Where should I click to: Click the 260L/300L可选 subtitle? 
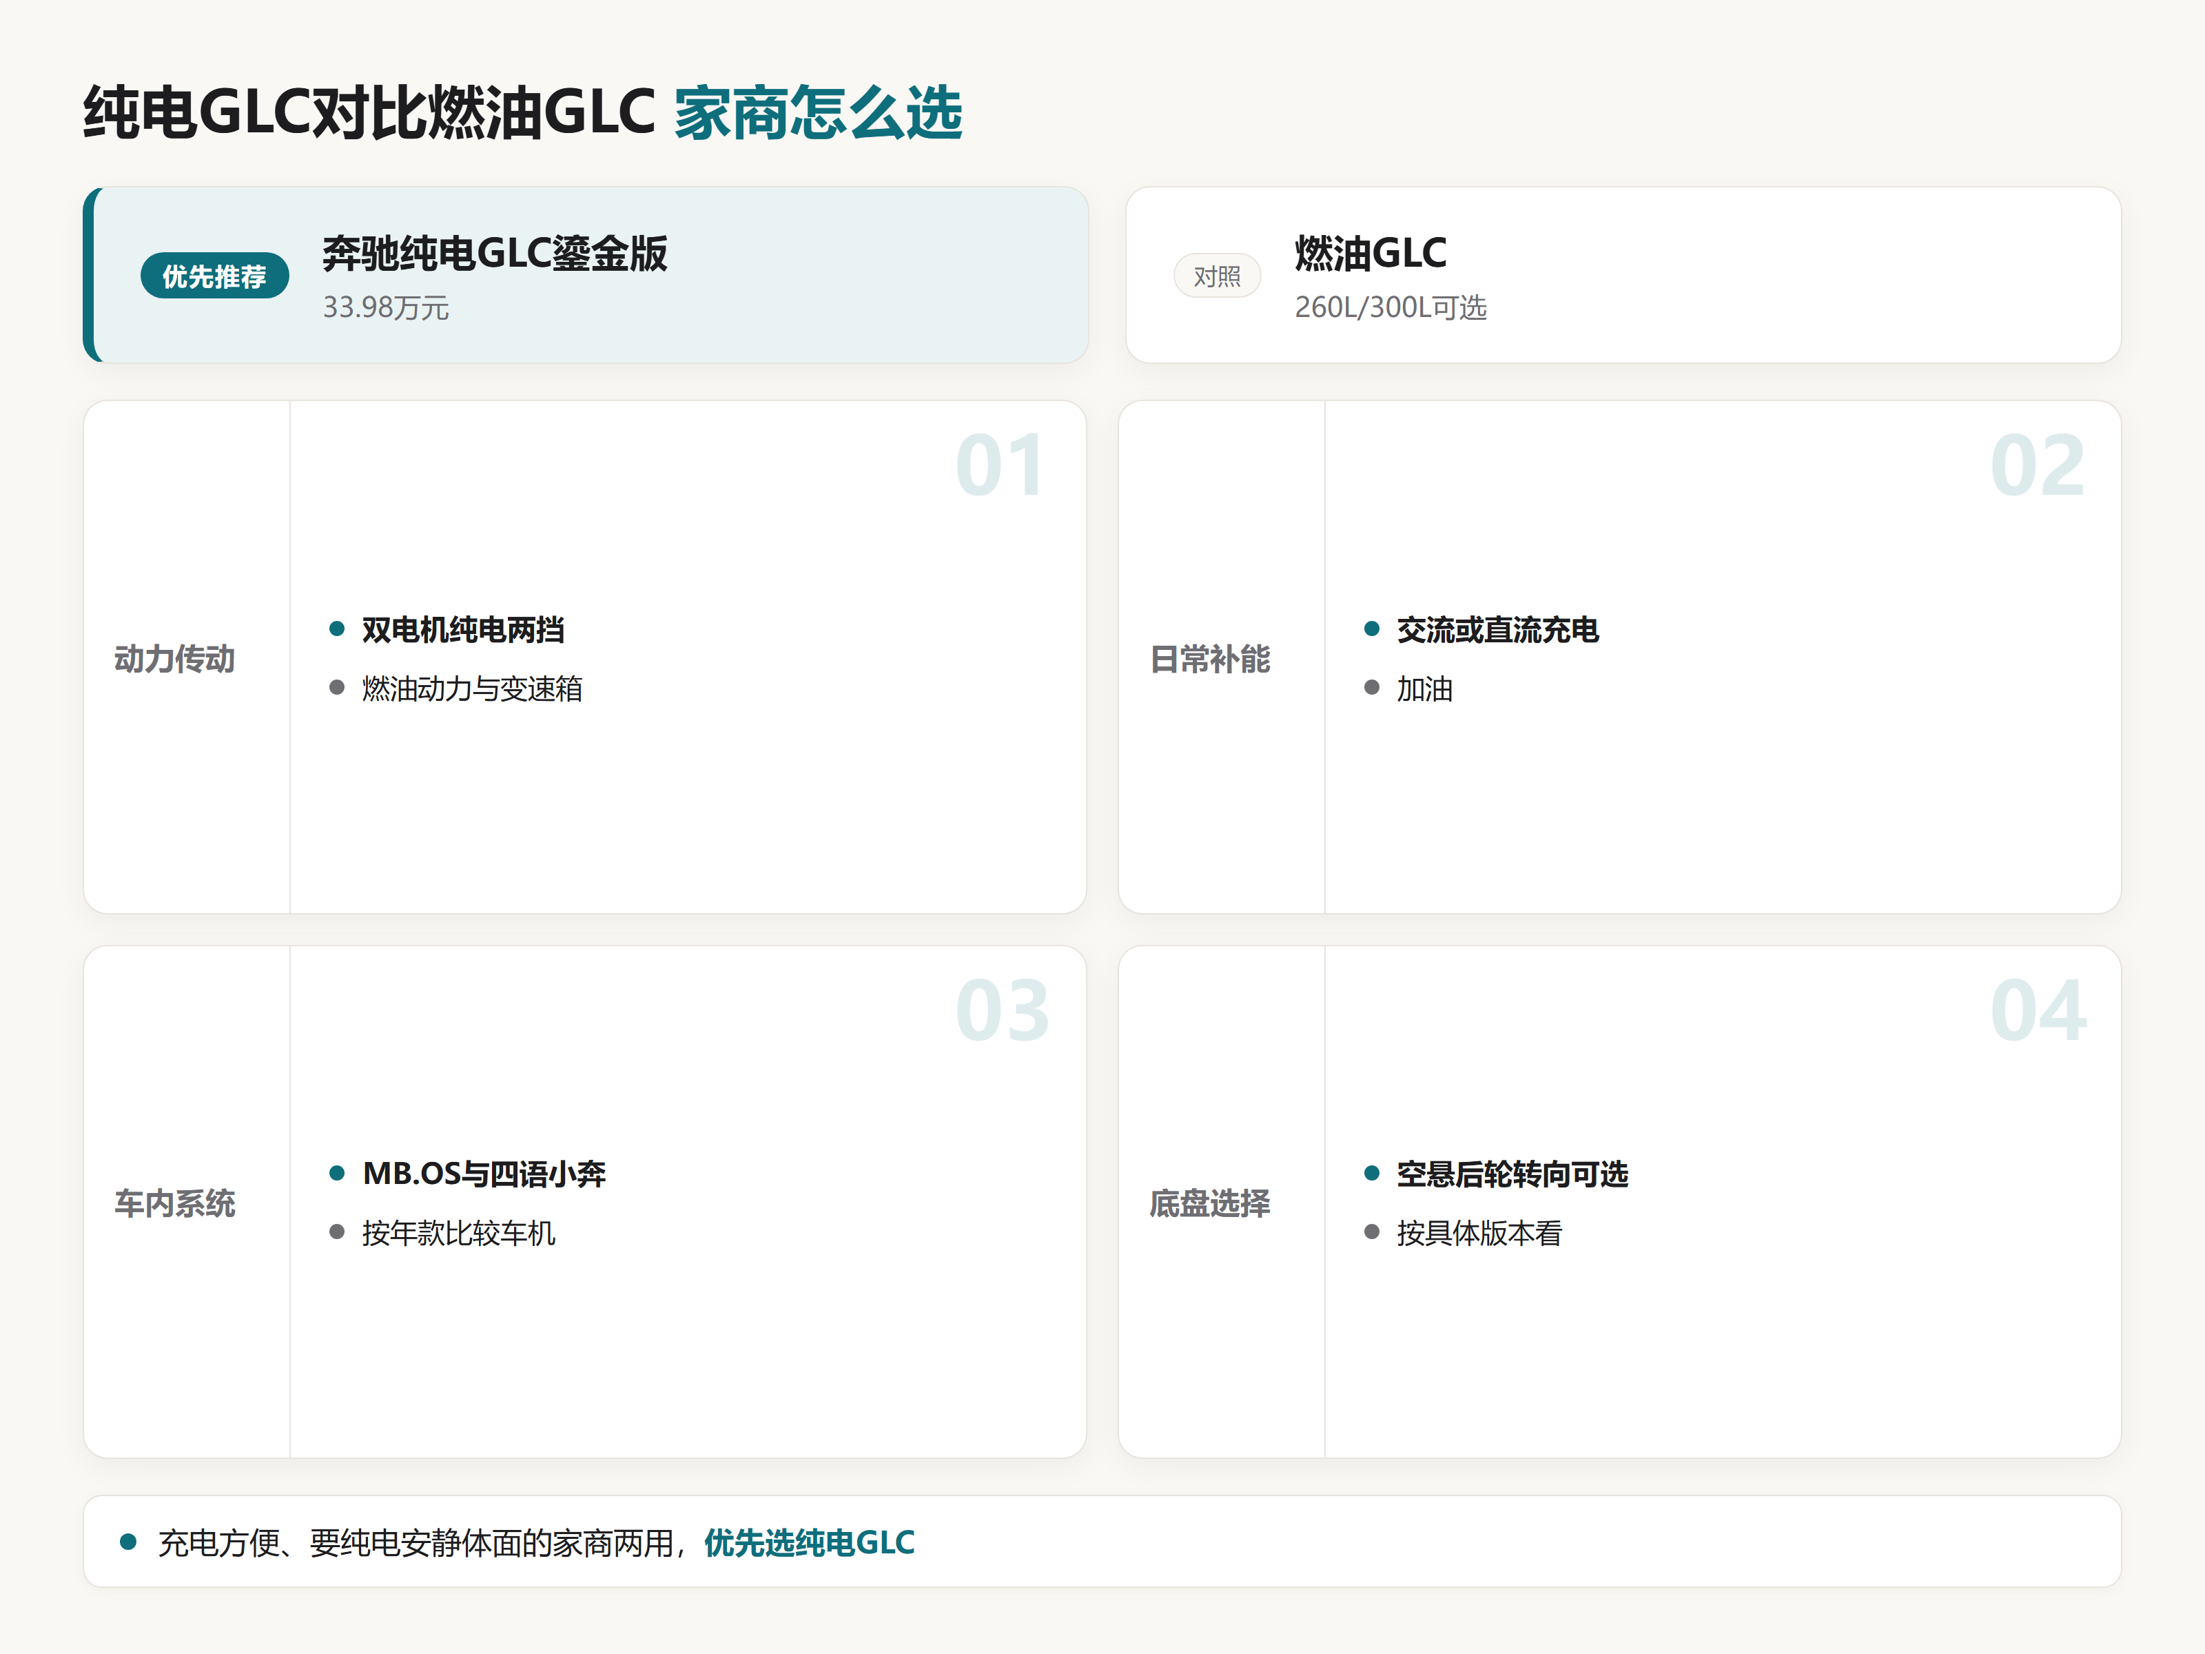point(1391,307)
